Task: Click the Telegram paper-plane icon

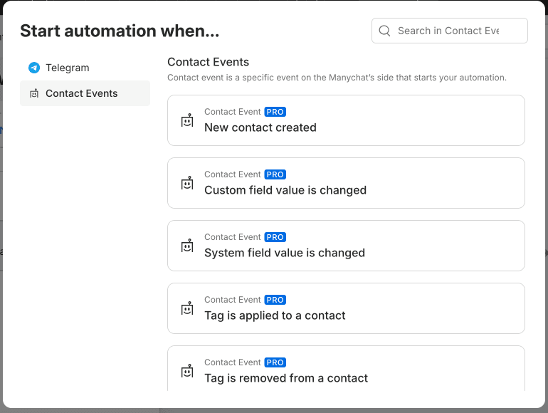Action: click(x=34, y=68)
